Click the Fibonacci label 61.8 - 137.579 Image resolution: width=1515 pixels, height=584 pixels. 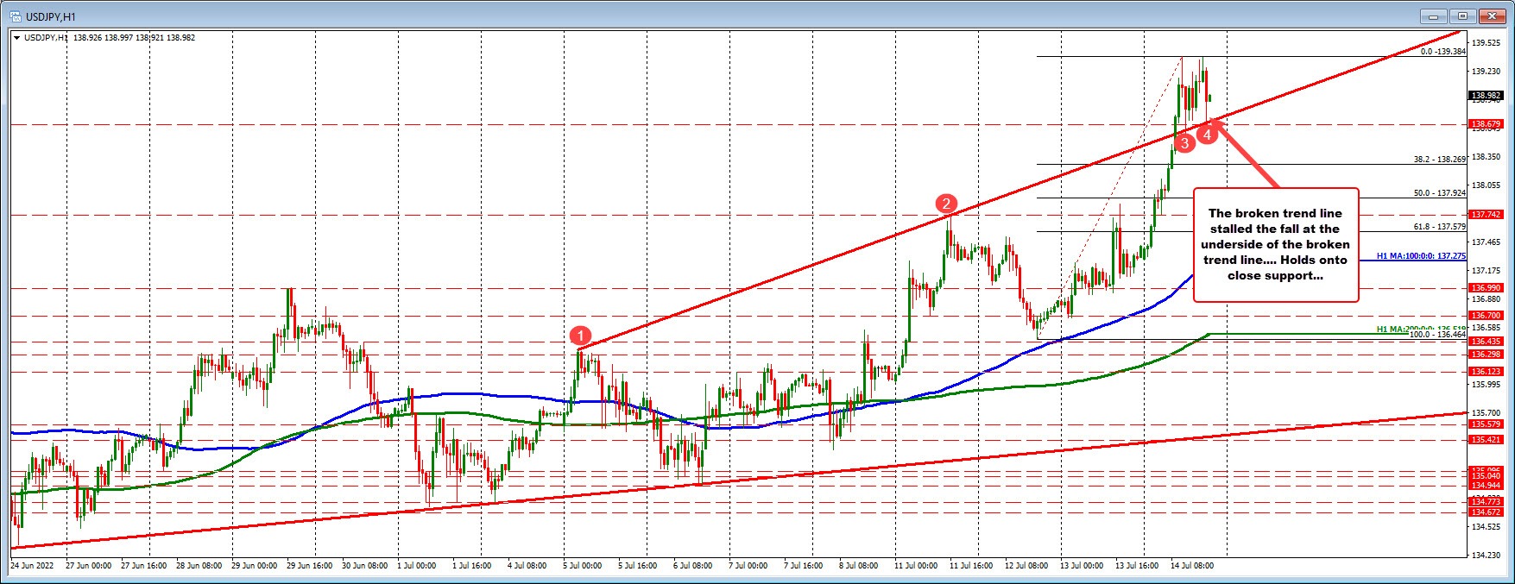point(1439,227)
